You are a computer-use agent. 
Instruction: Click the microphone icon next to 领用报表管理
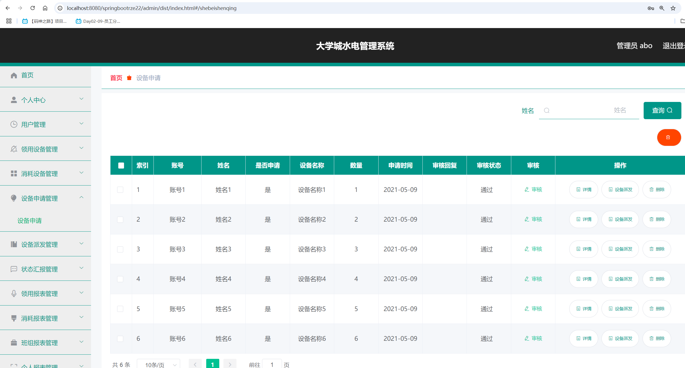tap(14, 294)
